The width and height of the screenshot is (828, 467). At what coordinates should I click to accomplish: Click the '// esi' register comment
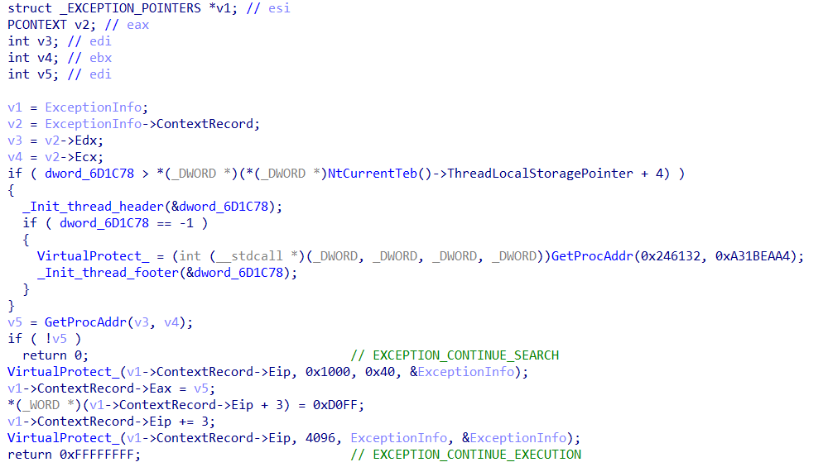pyautogui.click(x=268, y=8)
